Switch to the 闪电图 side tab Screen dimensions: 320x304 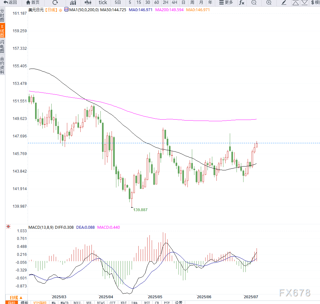[x=2, y=46]
